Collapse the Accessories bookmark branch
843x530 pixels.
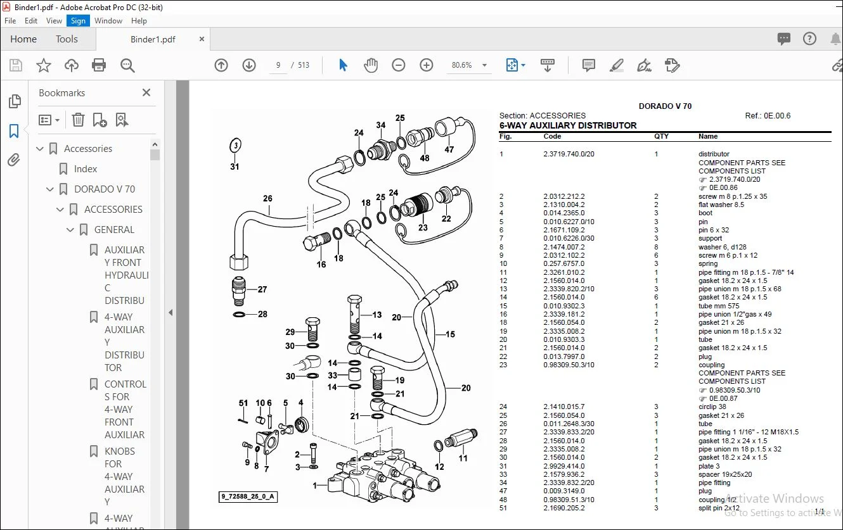coord(41,149)
